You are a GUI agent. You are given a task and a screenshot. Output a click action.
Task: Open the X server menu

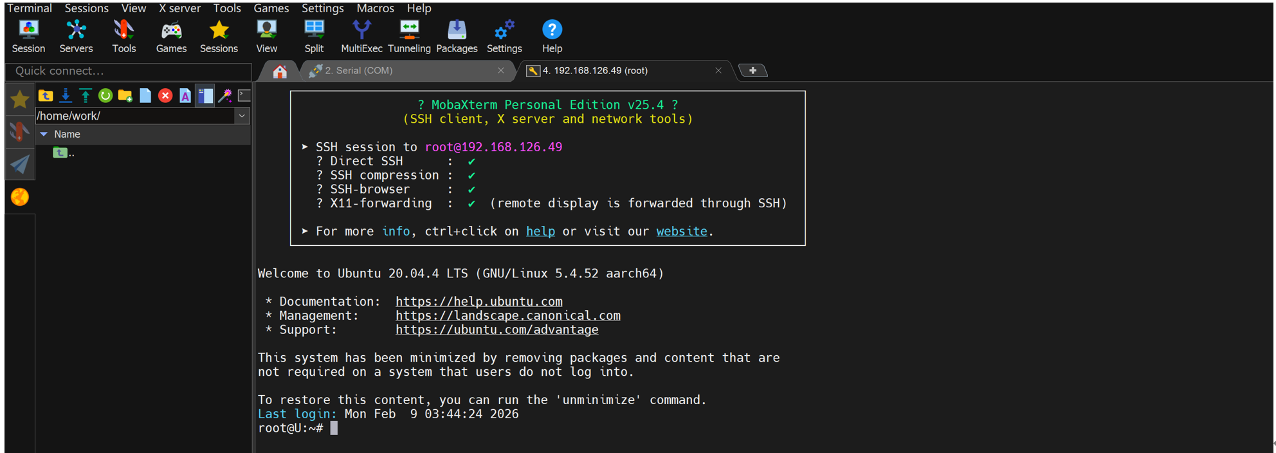click(179, 8)
